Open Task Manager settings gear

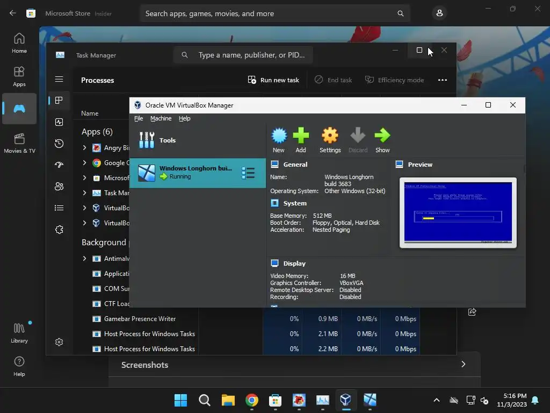coord(59,341)
